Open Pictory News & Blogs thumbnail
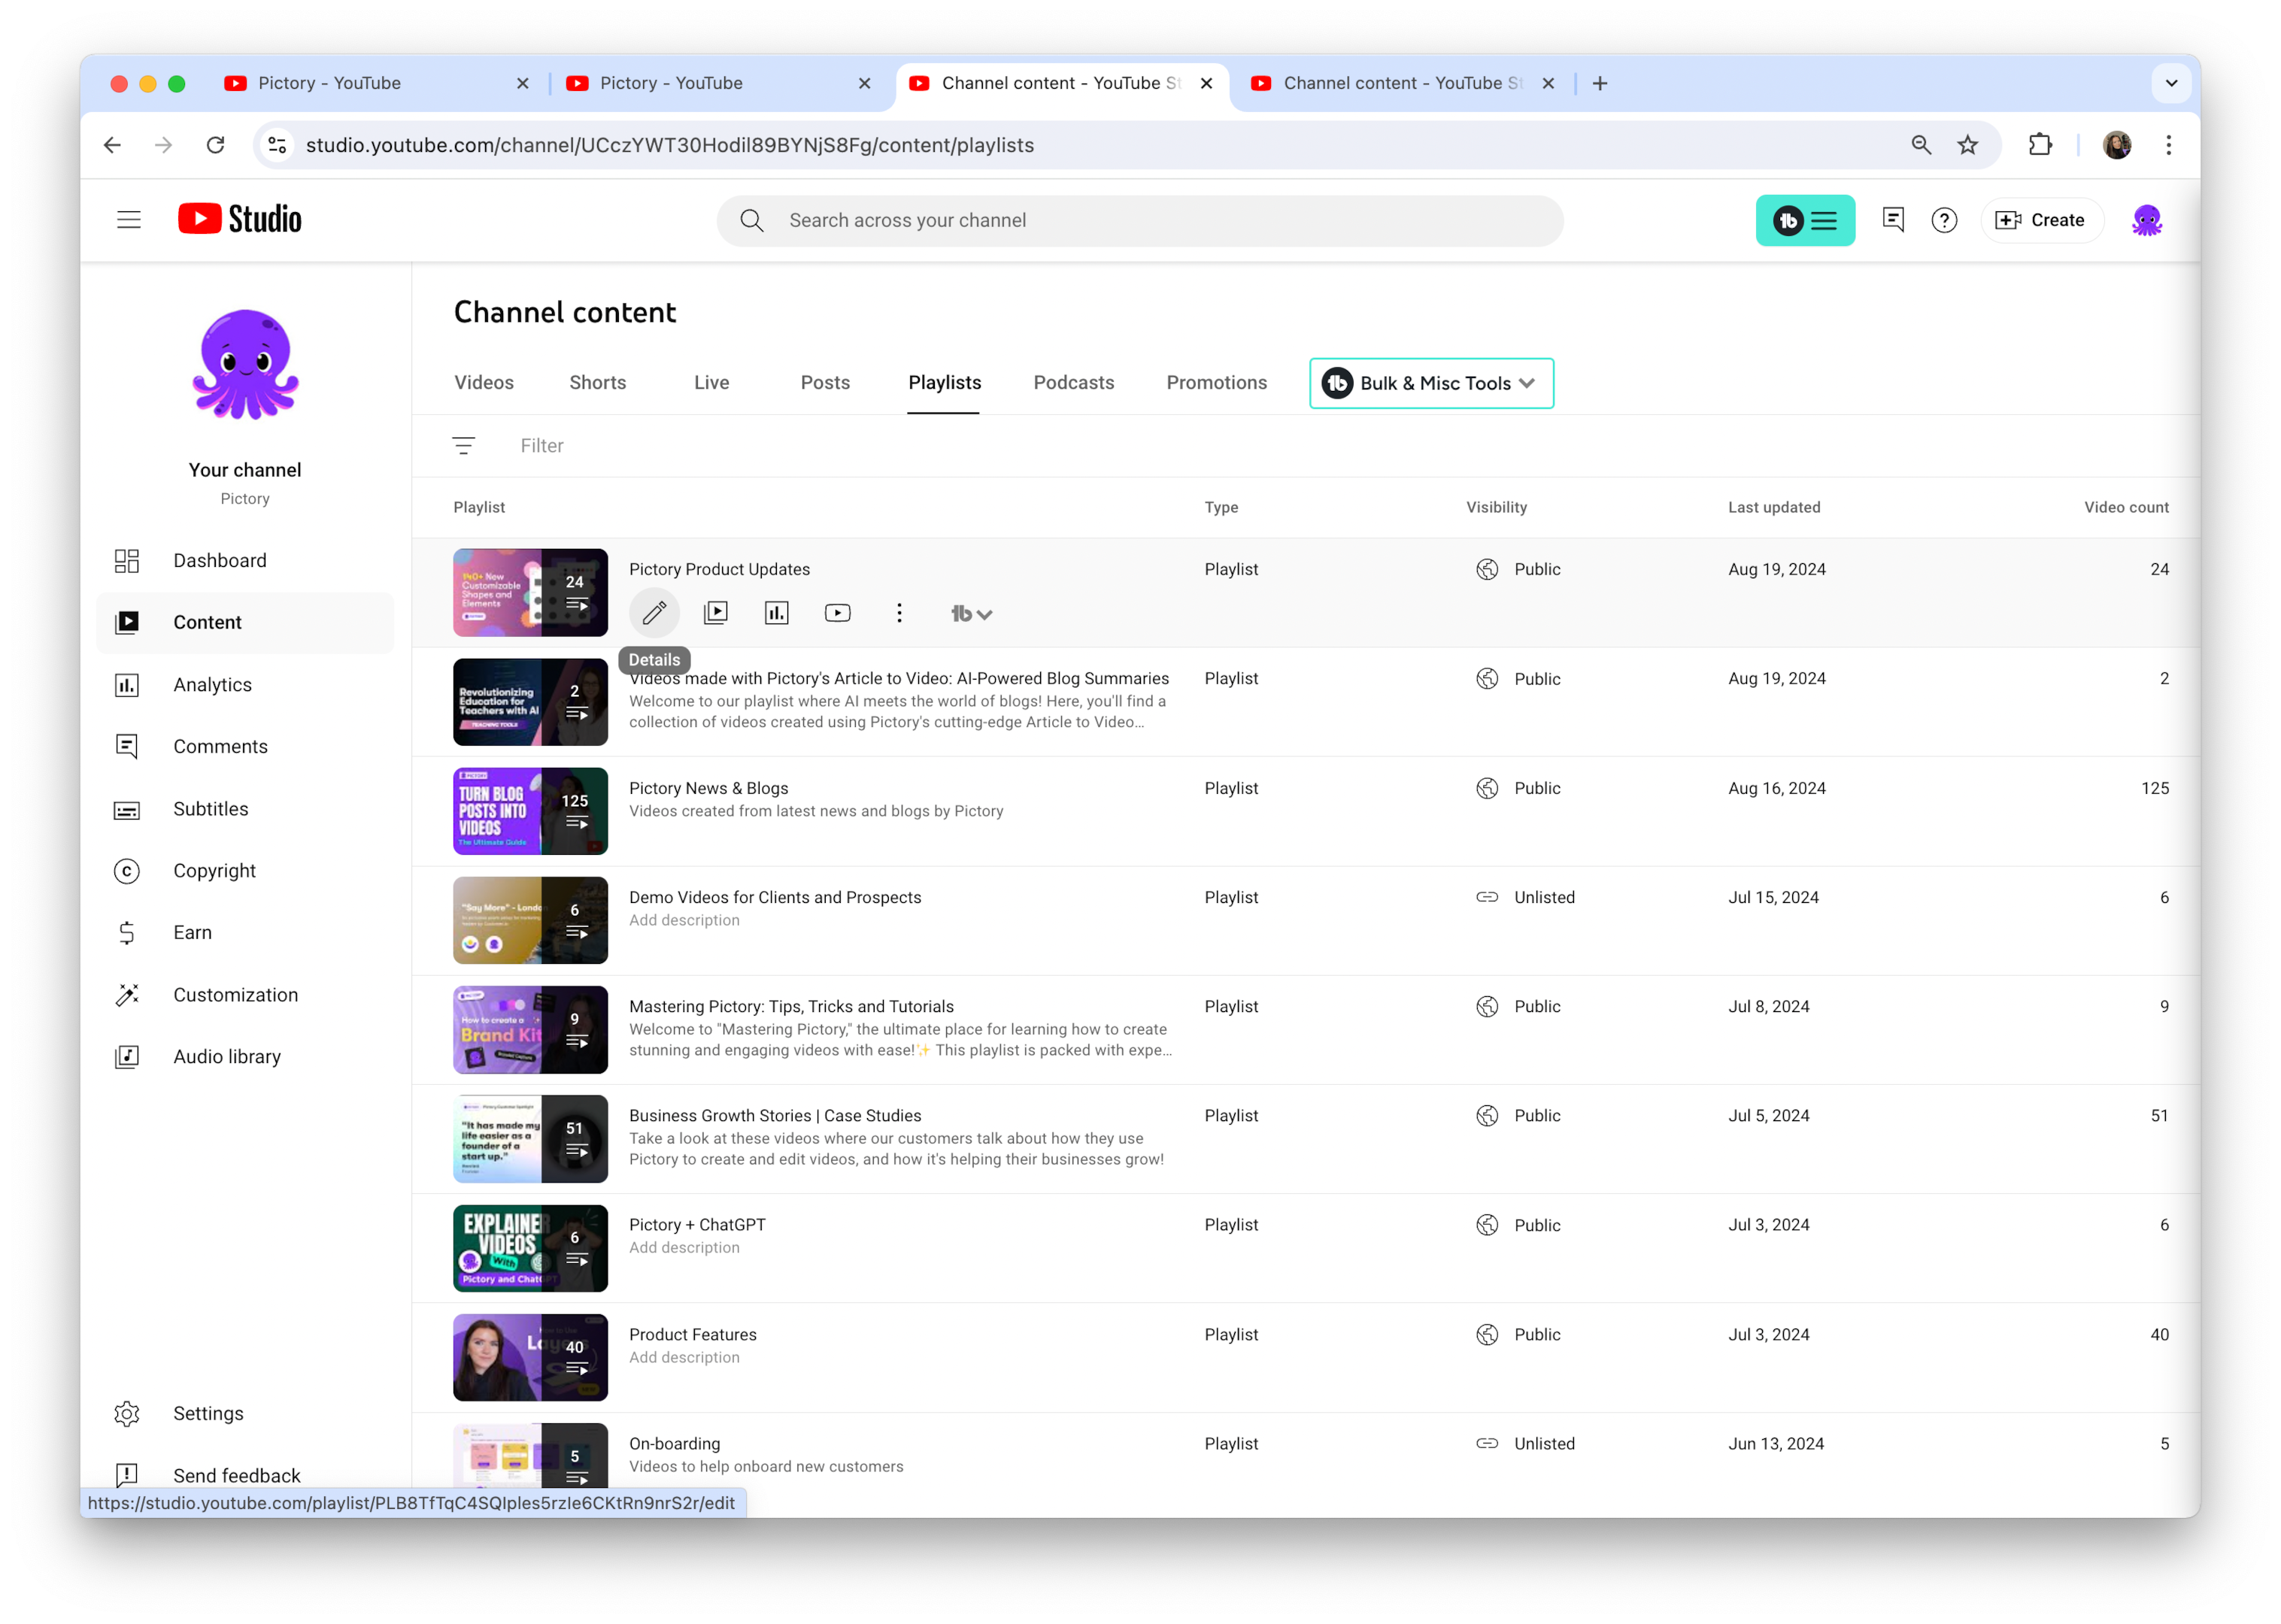 [530, 811]
